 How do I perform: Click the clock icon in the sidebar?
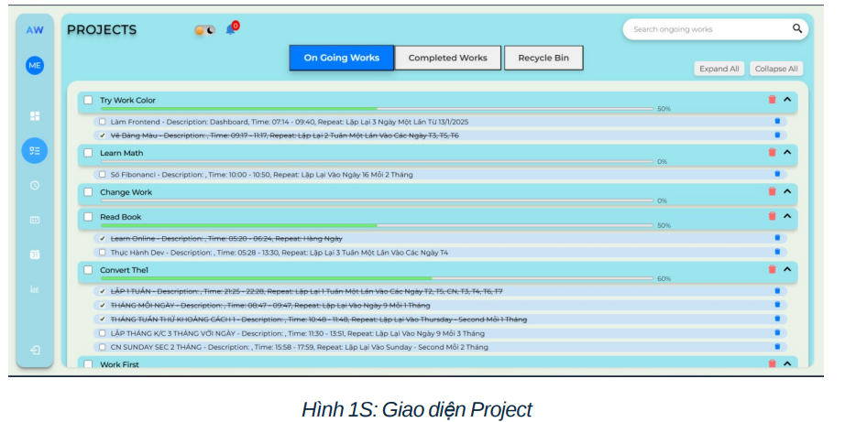pos(35,185)
